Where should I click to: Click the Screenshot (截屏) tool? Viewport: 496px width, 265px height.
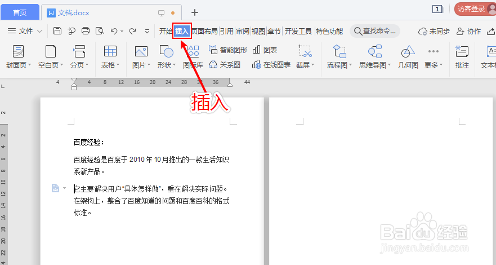click(305, 57)
